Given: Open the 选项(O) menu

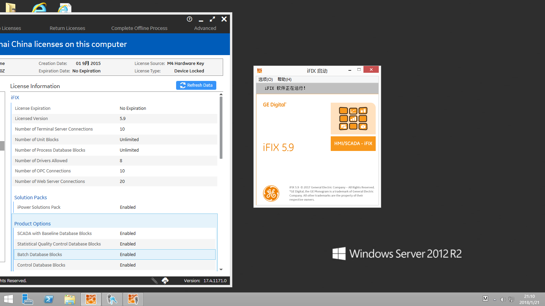Looking at the screenshot, I should (265, 79).
